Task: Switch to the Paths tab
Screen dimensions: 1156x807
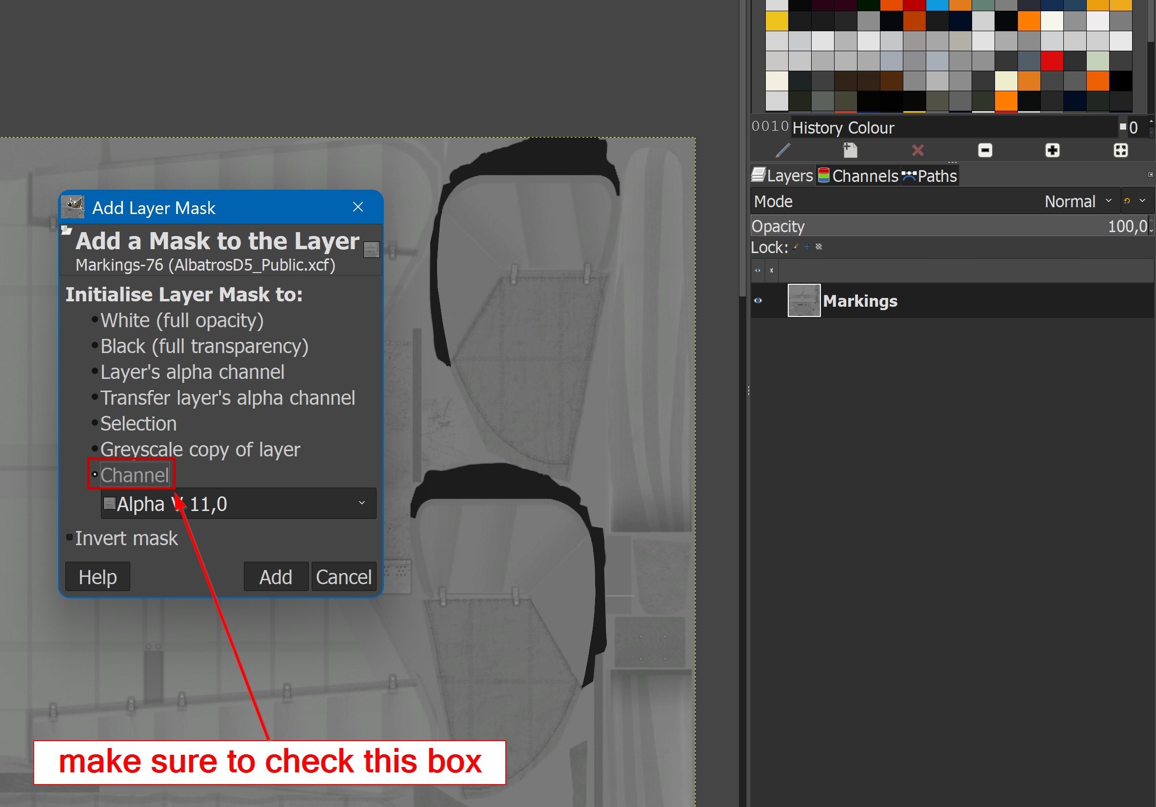Action: [929, 176]
